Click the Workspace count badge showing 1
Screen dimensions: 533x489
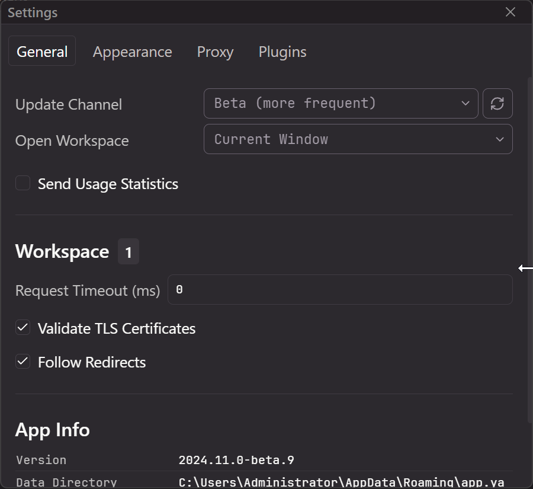pos(128,252)
